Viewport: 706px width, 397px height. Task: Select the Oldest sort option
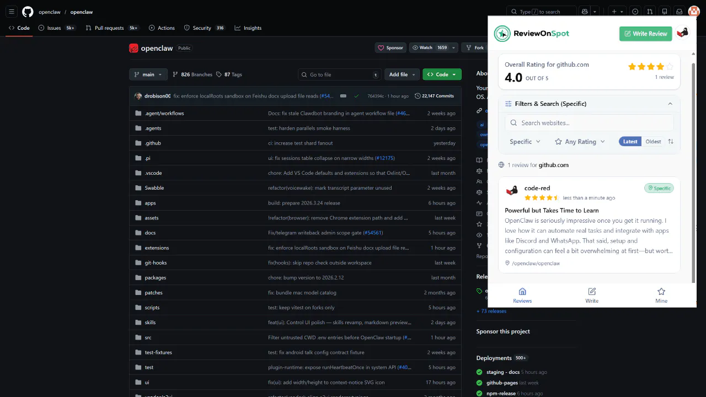click(653, 142)
